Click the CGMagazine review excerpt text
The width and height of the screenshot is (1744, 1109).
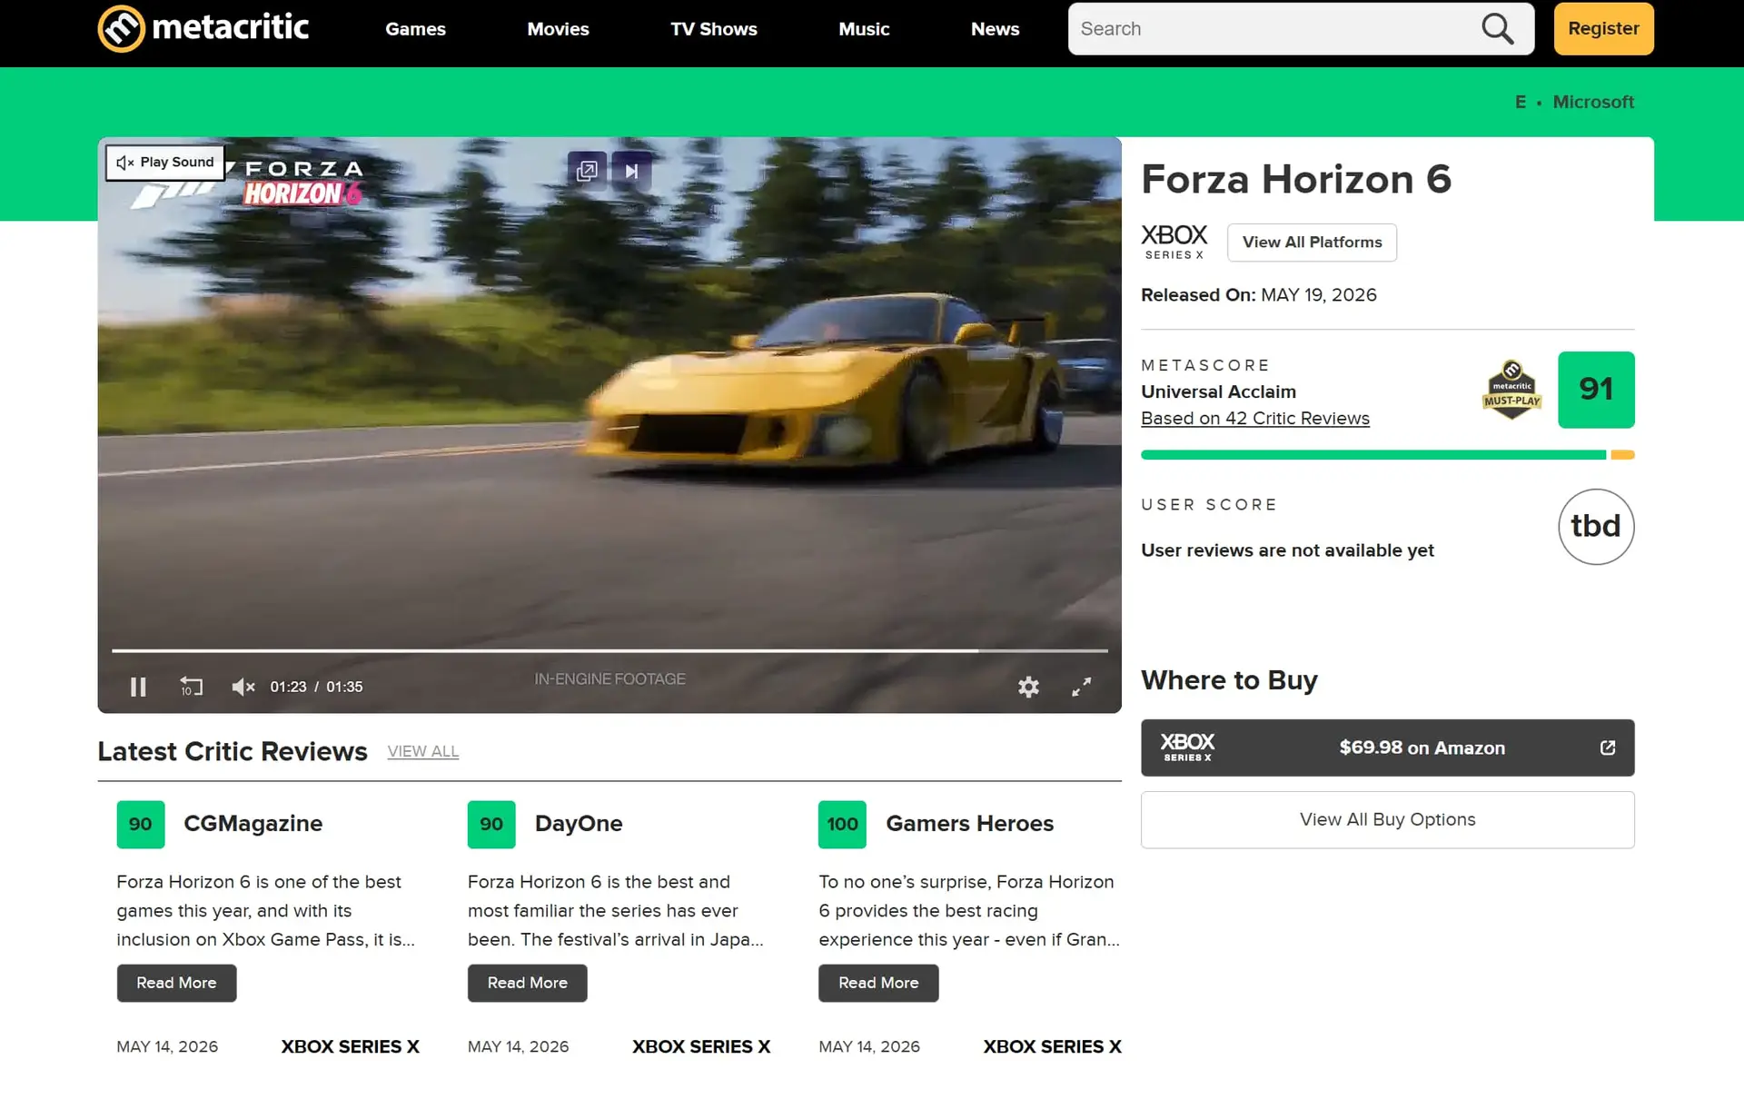pos(265,911)
